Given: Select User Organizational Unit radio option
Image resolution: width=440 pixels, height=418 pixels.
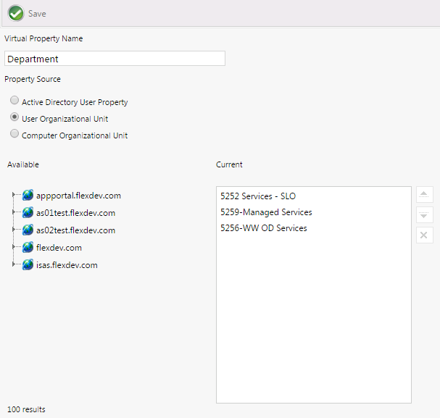Looking at the screenshot, I should 14,117.
